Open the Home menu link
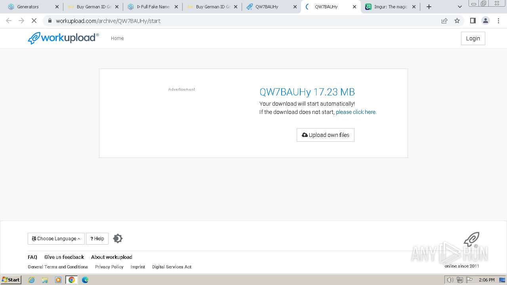The height and width of the screenshot is (285, 507). click(117, 38)
